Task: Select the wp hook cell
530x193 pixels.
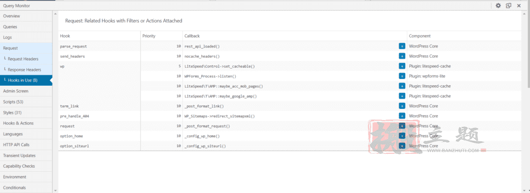Action: click(x=99, y=81)
